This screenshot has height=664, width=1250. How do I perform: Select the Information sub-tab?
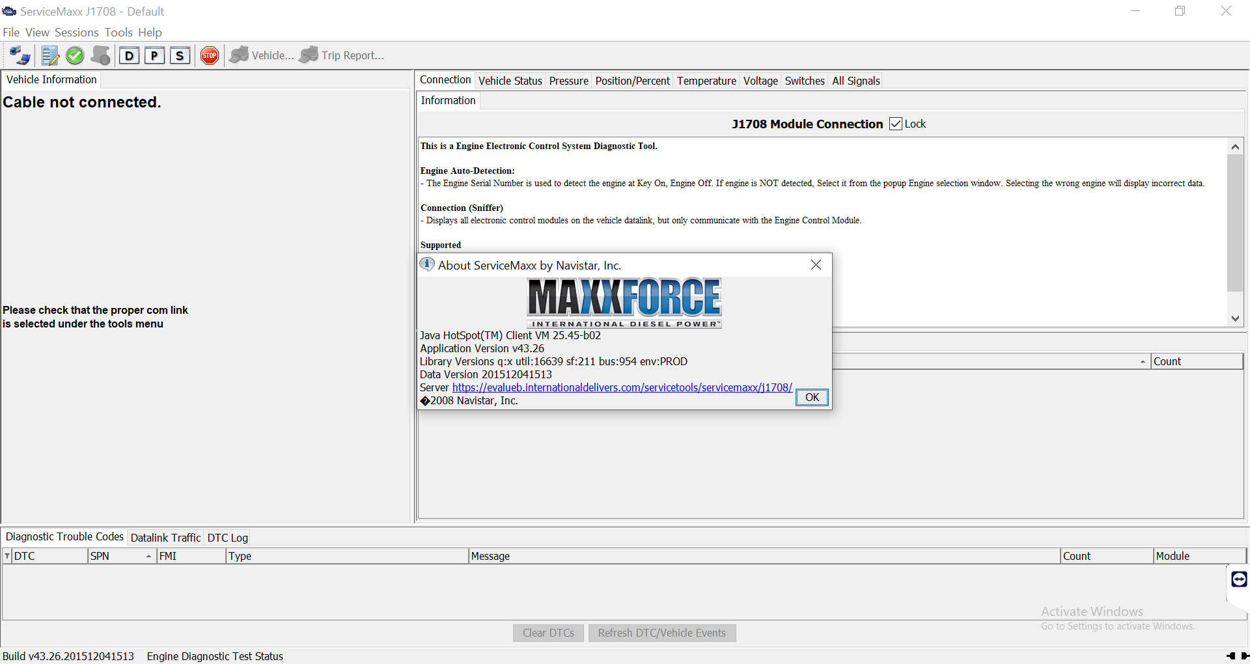point(448,100)
